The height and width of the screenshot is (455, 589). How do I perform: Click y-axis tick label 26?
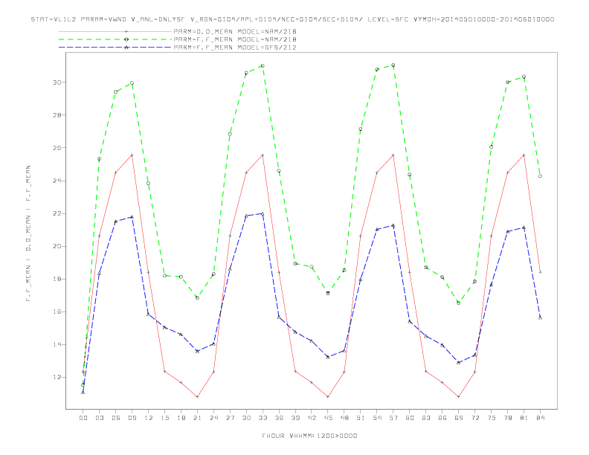[57, 148]
